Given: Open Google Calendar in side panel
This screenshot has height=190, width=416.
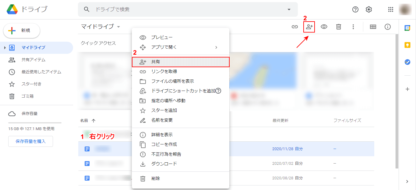Looking at the screenshot, I should pos(407,28).
